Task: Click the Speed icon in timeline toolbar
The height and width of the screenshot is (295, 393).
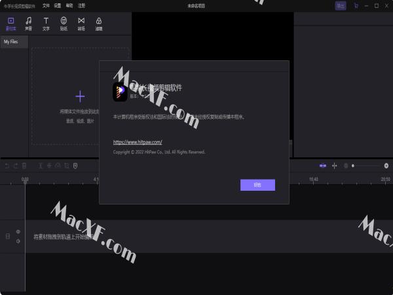Action: (x=58, y=166)
